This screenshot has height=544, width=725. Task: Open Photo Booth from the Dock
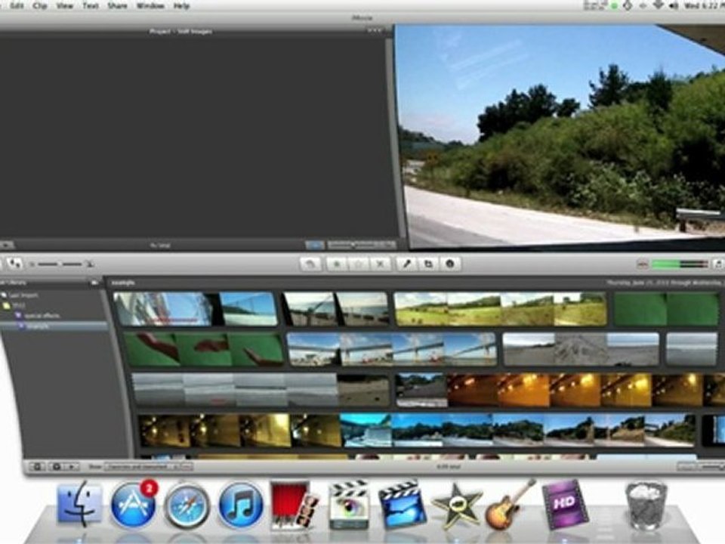(295, 505)
